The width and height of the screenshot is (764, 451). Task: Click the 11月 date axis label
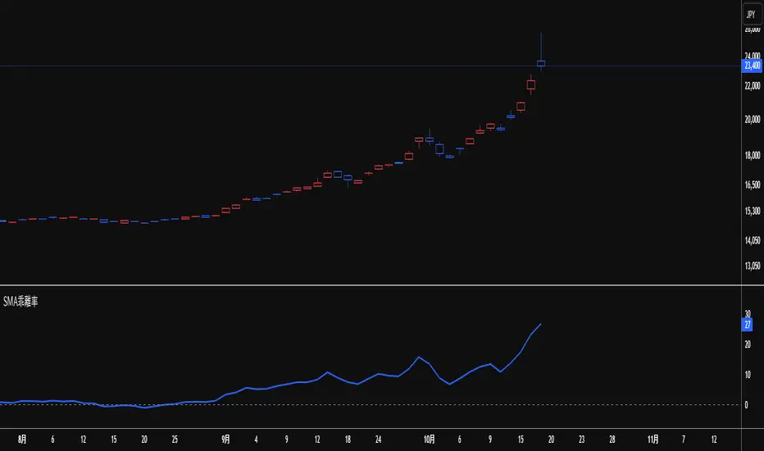click(x=653, y=440)
